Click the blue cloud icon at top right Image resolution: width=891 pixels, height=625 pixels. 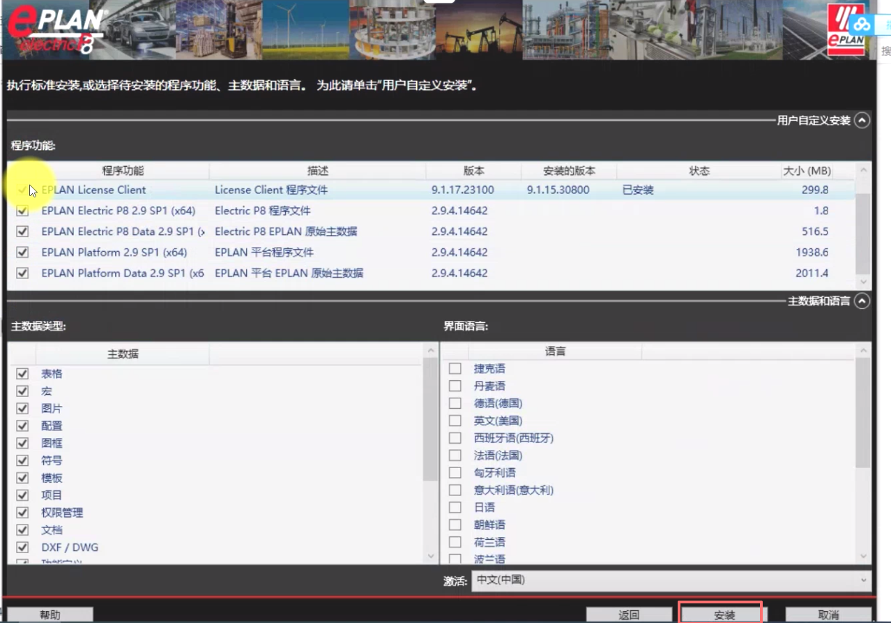click(x=862, y=25)
